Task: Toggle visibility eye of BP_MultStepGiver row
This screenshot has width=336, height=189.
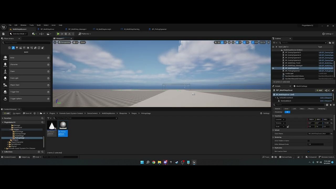Action: [x=273, y=68]
